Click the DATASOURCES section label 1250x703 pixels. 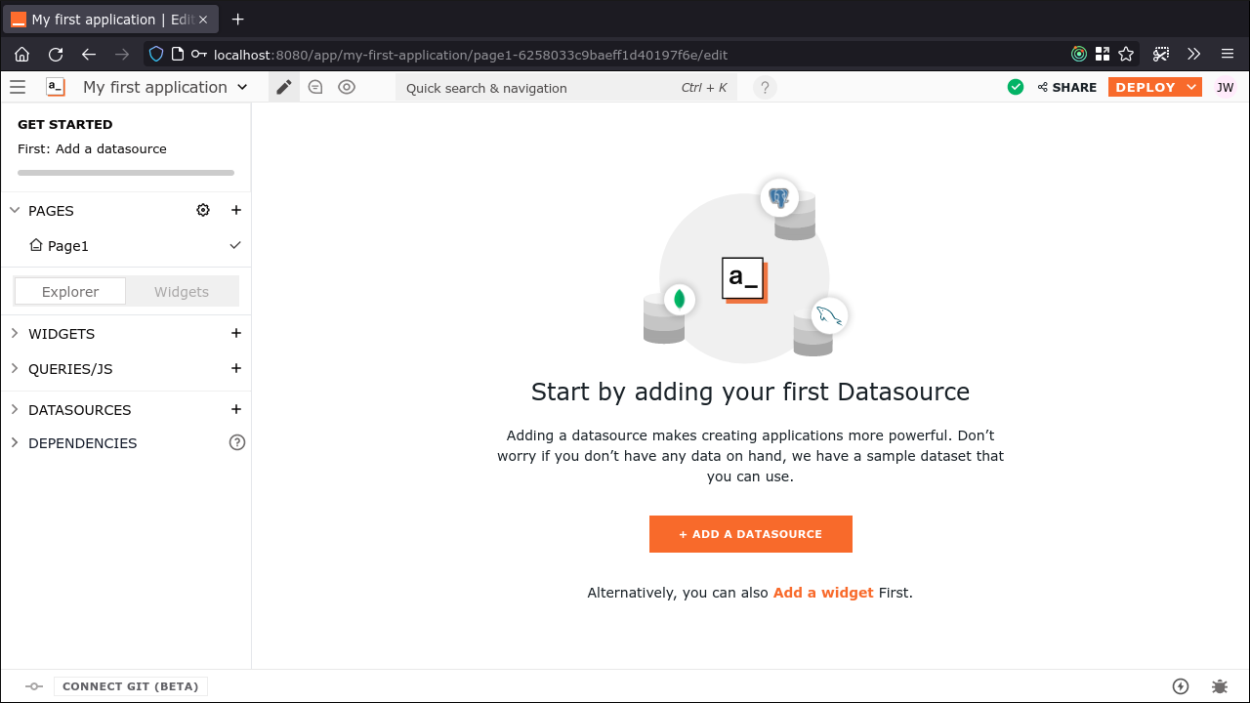point(79,410)
